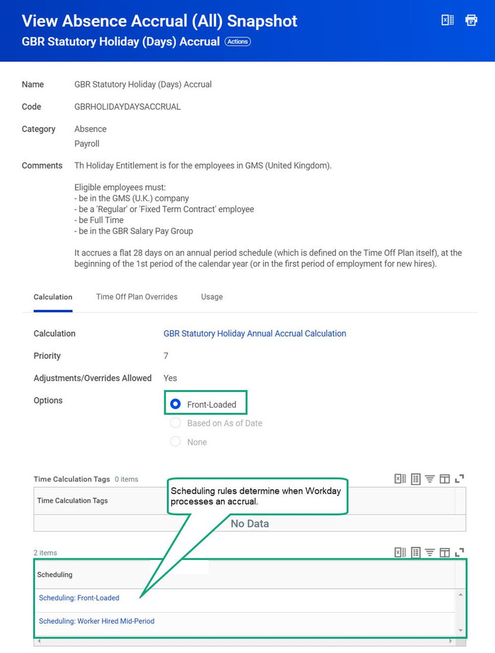Image resolution: width=495 pixels, height=653 pixels.
Task: Open Scheduling: Worker Hired Mid-Period link
Action: 96,621
